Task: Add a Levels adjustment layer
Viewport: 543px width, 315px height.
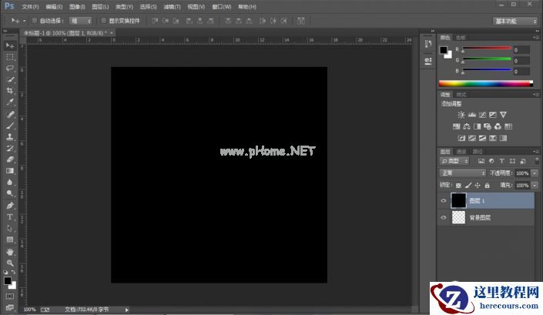Action: pos(472,115)
